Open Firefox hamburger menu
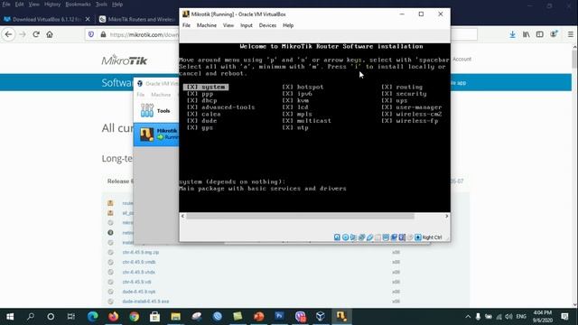Image resolution: width=578 pixels, height=325 pixels. (x=571, y=34)
